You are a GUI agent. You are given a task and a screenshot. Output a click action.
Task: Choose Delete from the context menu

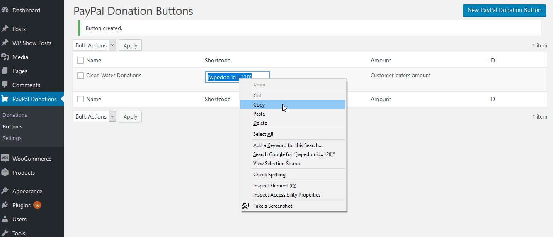293,123
